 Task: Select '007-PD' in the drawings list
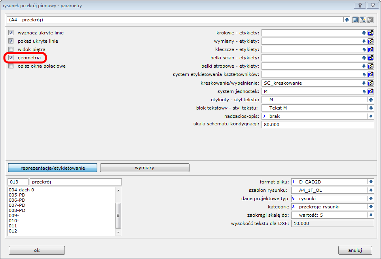click(17, 205)
